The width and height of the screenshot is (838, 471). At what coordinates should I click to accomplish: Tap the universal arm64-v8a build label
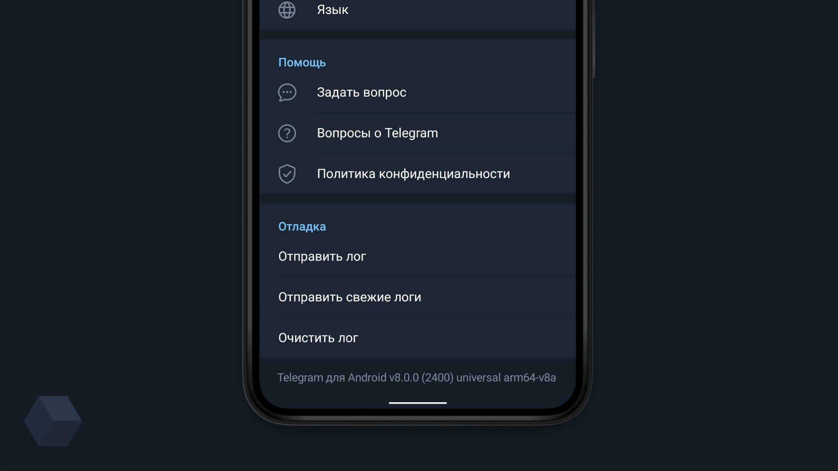coord(506,378)
